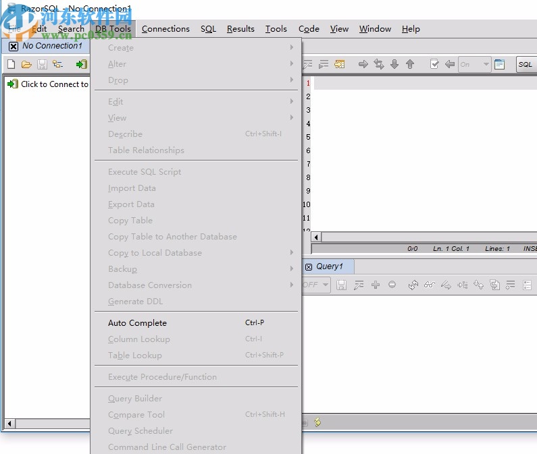Select Auto Complete menu item
537x454 pixels.
[x=197, y=323]
